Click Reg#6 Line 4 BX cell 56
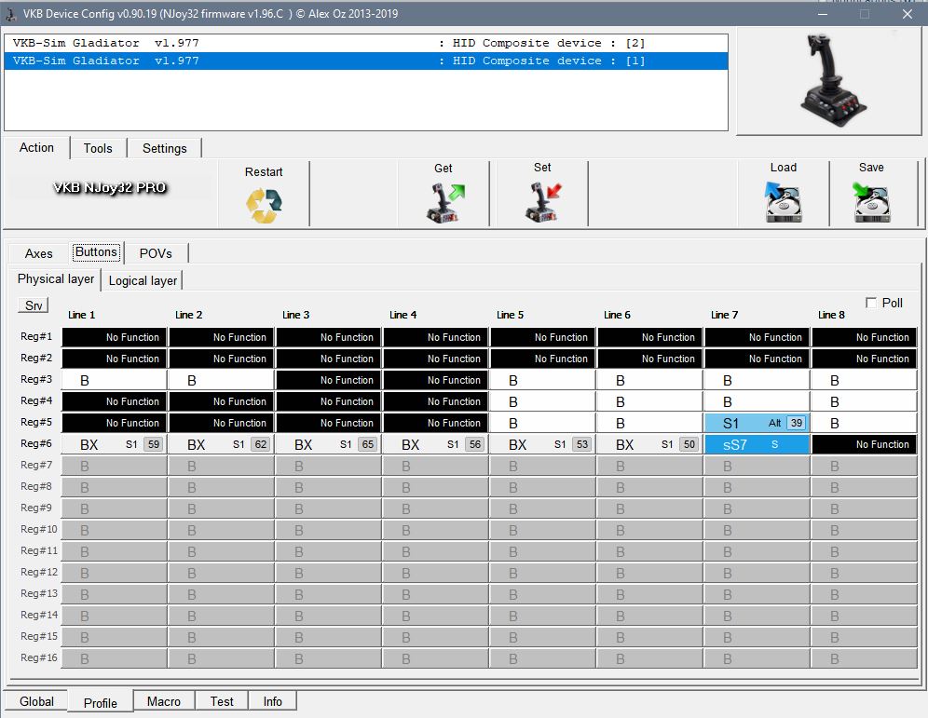 (436, 444)
